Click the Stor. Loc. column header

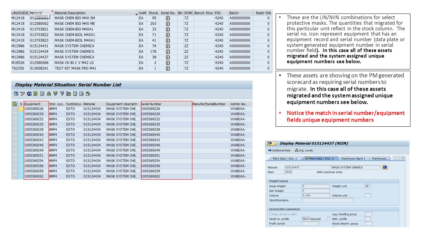[x=57, y=104]
